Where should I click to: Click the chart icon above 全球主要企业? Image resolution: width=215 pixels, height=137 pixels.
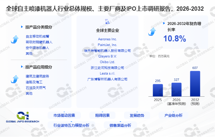coord(107,21)
